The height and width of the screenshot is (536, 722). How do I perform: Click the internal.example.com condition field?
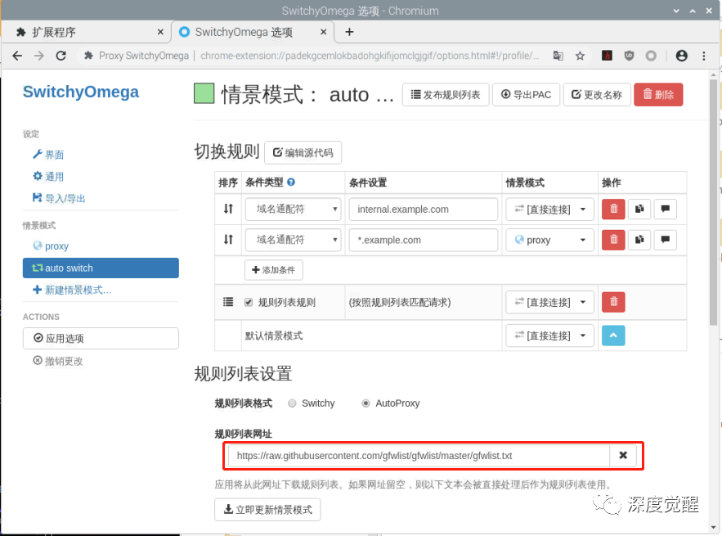pyautogui.click(x=424, y=209)
